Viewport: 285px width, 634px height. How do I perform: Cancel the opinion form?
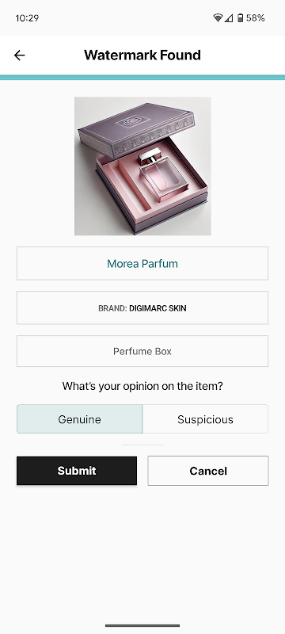208,471
